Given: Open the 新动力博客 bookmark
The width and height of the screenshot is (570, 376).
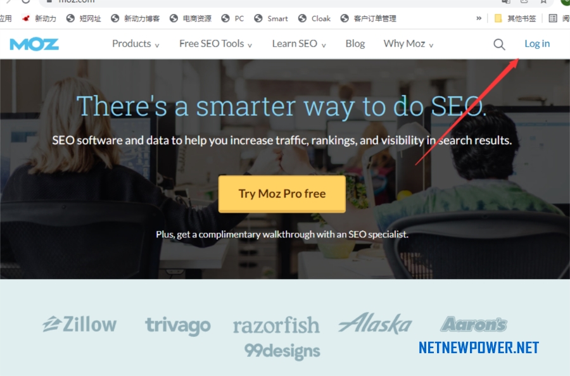Looking at the screenshot, I should pyautogui.click(x=136, y=18).
